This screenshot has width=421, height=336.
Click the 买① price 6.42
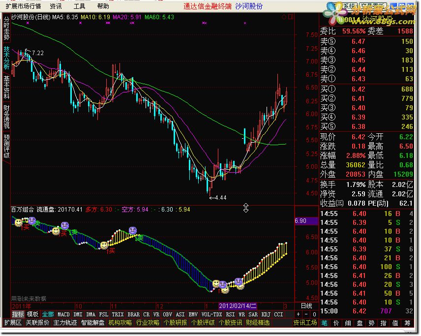pos(359,89)
